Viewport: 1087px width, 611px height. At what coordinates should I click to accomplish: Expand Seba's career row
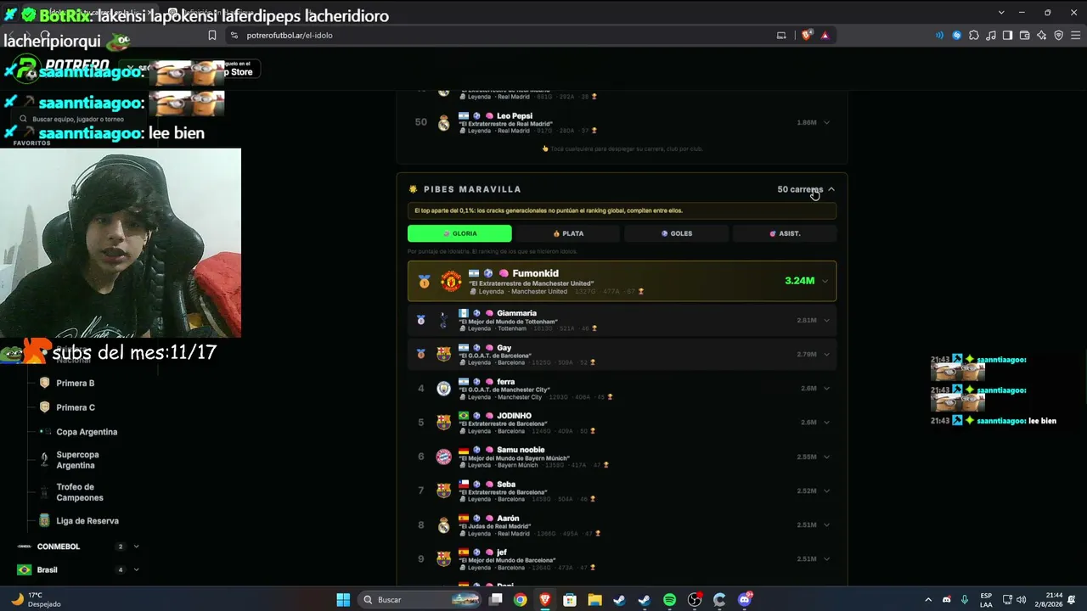(x=826, y=490)
